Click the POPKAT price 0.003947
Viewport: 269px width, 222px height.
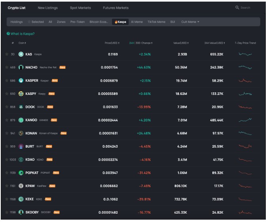pyautogui.click(x=110, y=173)
